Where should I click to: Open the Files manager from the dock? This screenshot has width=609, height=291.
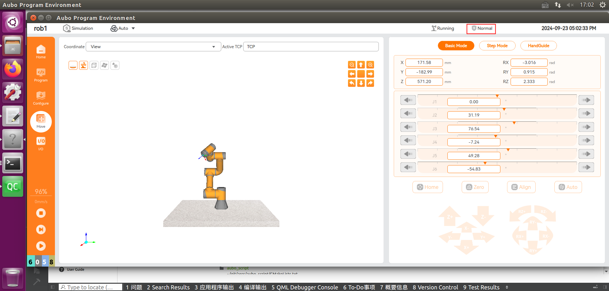(x=13, y=46)
